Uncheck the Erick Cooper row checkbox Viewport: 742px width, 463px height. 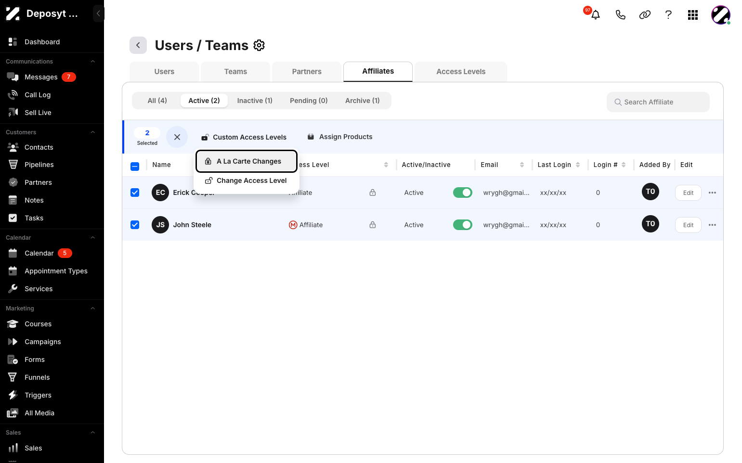(x=135, y=193)
